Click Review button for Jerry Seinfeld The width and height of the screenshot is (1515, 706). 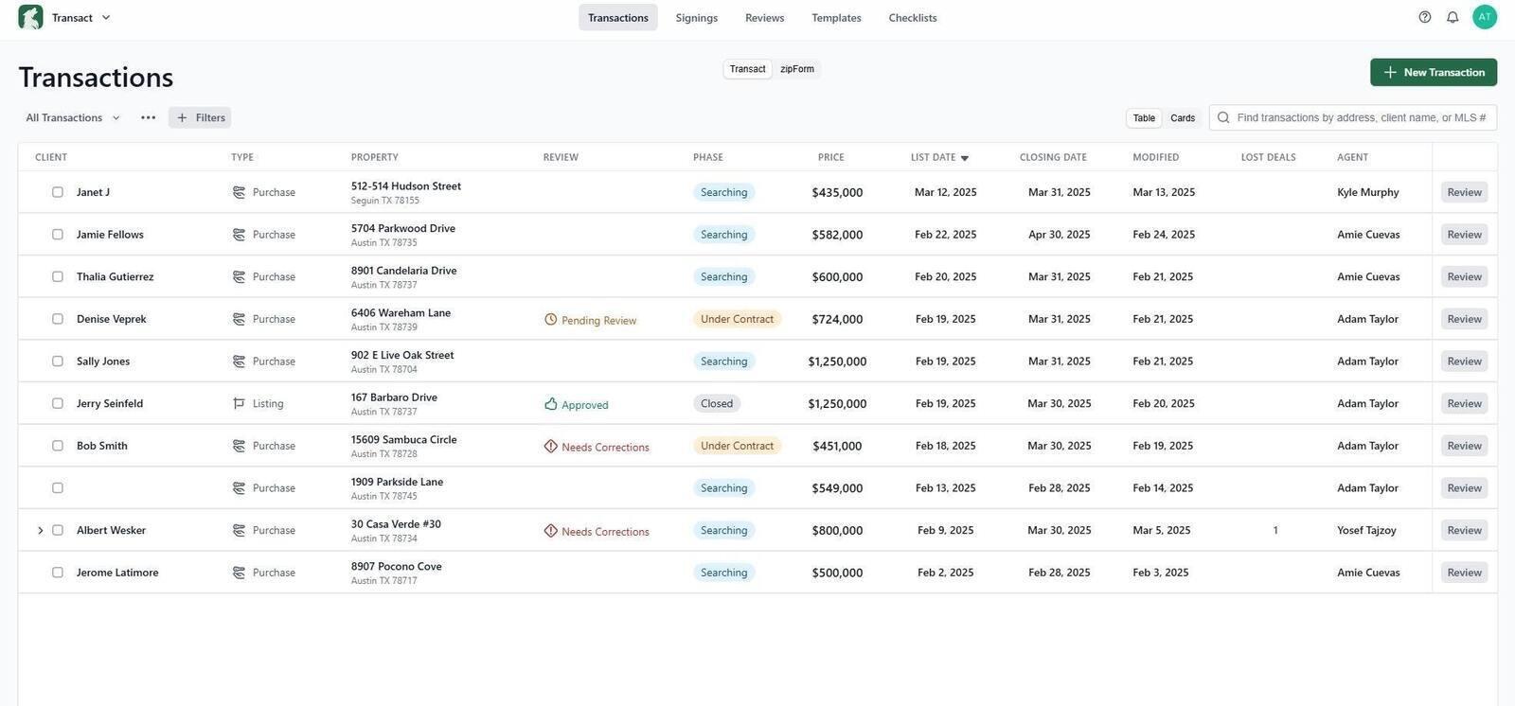[1465, 403]
